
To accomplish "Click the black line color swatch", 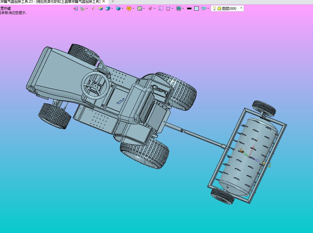I will tap(189, 8).
